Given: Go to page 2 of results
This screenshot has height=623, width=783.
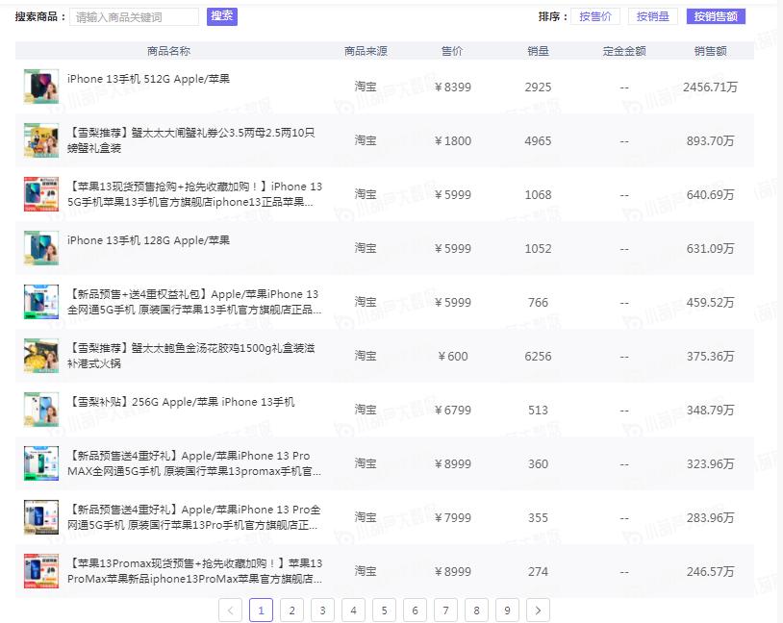Looking at the screenshot, I should tap(291, 610).
